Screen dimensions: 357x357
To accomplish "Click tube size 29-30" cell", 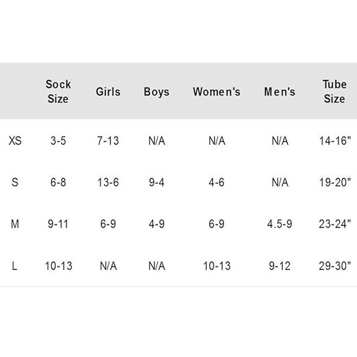I will click(x=335, y=266).
